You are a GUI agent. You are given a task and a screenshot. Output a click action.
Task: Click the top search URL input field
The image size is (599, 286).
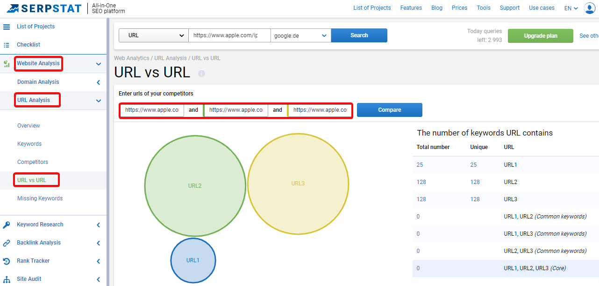click(230, 35)
